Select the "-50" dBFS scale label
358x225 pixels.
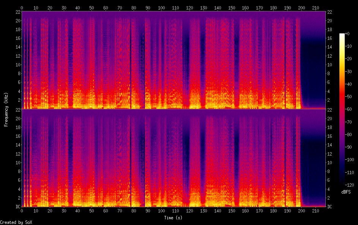(x=348, y=96)
